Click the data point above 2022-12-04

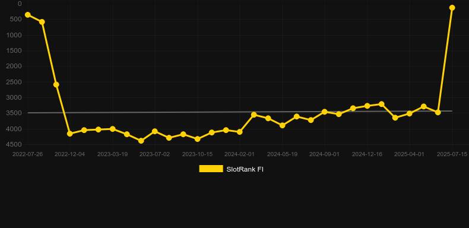click(70, 134)
